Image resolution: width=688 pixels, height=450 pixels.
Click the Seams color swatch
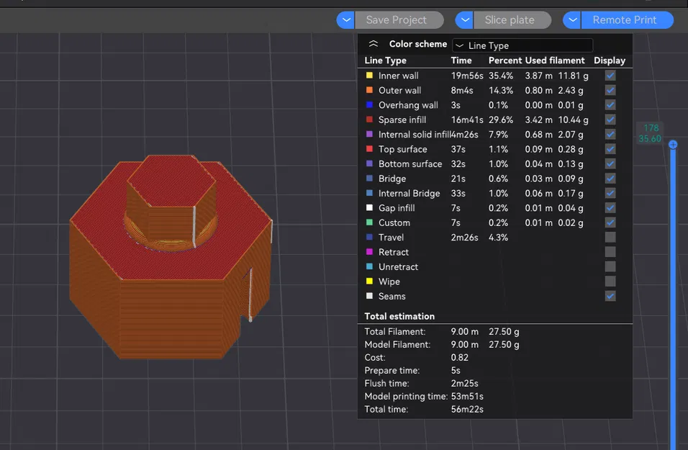369,296
